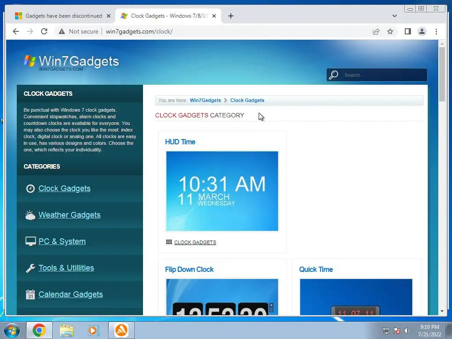Image resolution: width=452 pixels, height=339 pixels.
Task: Open the Quick Time gadget title
Action: [316, 270]
